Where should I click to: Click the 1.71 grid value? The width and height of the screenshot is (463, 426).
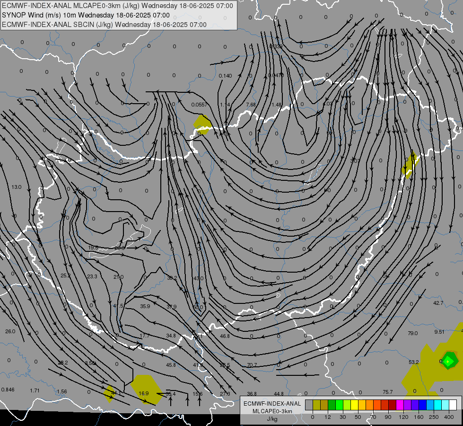coord(35,390)
